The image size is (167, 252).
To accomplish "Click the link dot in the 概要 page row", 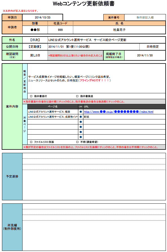I will (x=81, y=112).
